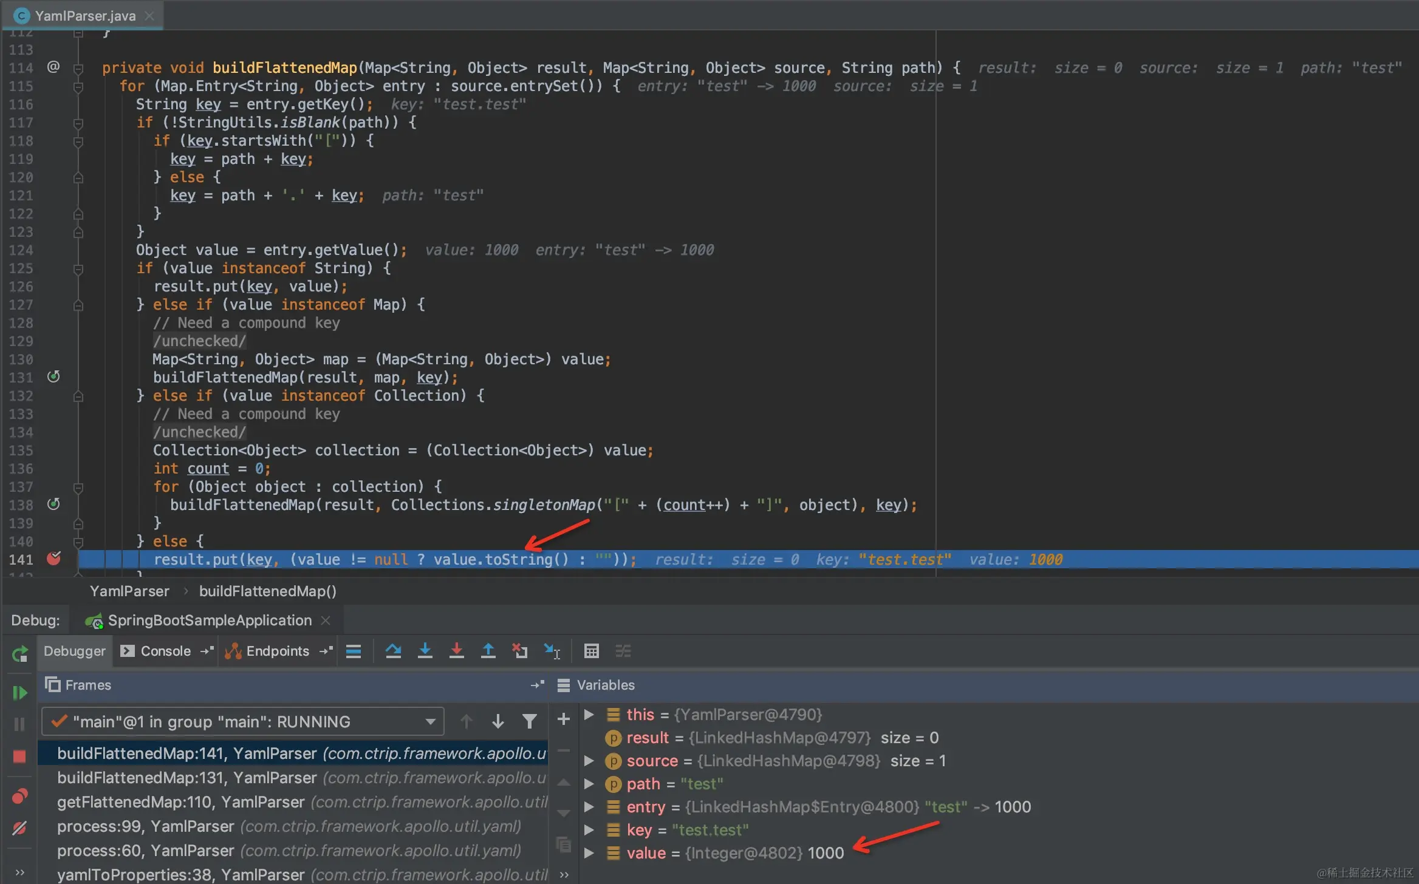Image resolution: width=1419 pixels, height=884 pixels.
Task: Open the Endpoints tab
Action: (278, 651)
